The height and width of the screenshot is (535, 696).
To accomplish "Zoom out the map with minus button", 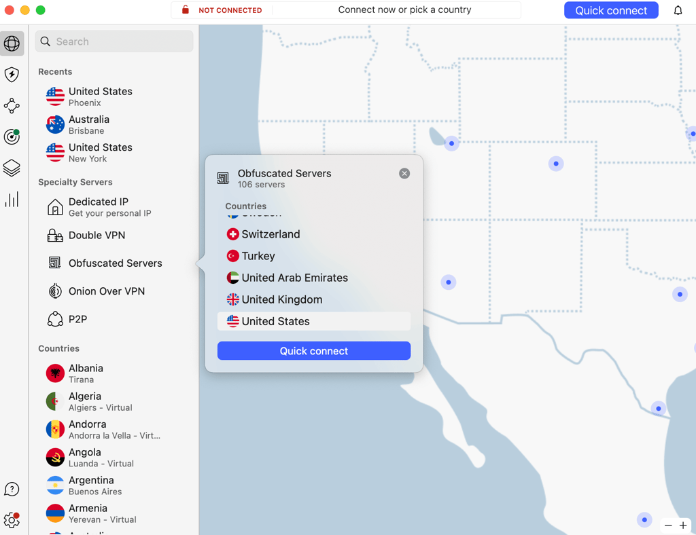I will pos(668,525).
